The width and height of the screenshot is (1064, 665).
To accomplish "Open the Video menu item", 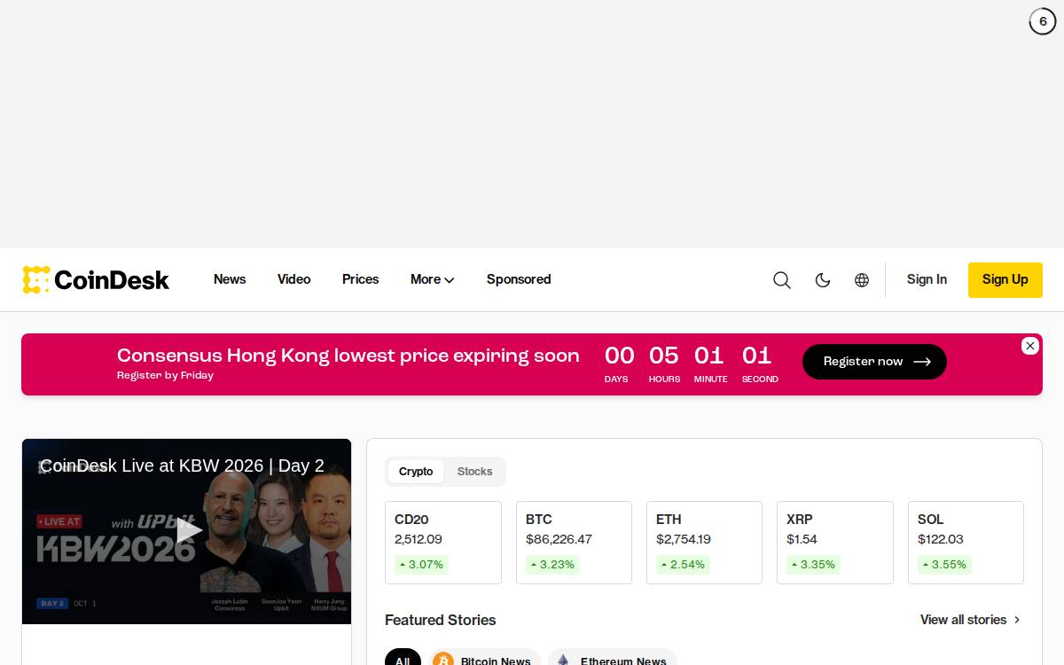I will tap(293, 279).
